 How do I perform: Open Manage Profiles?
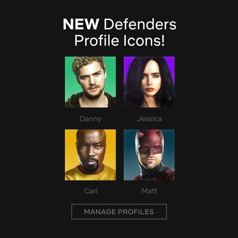[119, 212]
